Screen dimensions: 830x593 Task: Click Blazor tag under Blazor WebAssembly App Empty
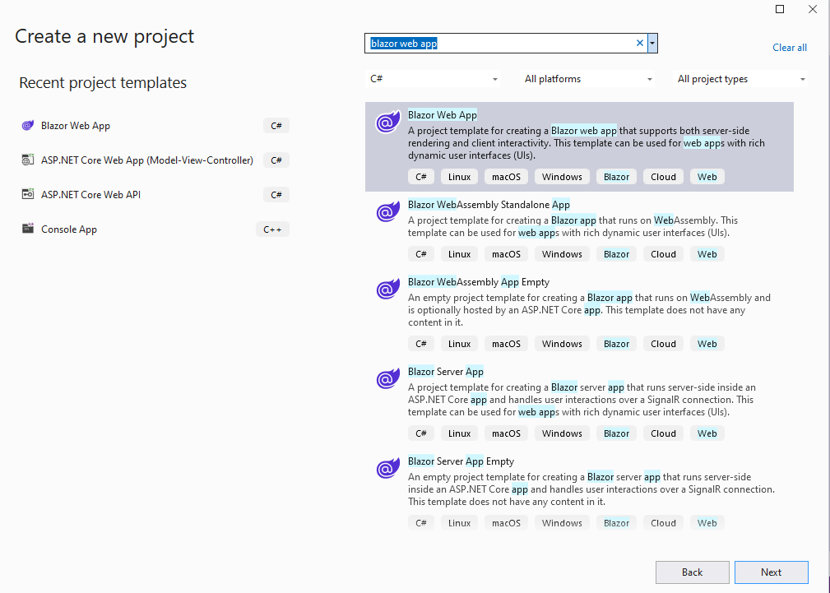(x=617, y=344)
